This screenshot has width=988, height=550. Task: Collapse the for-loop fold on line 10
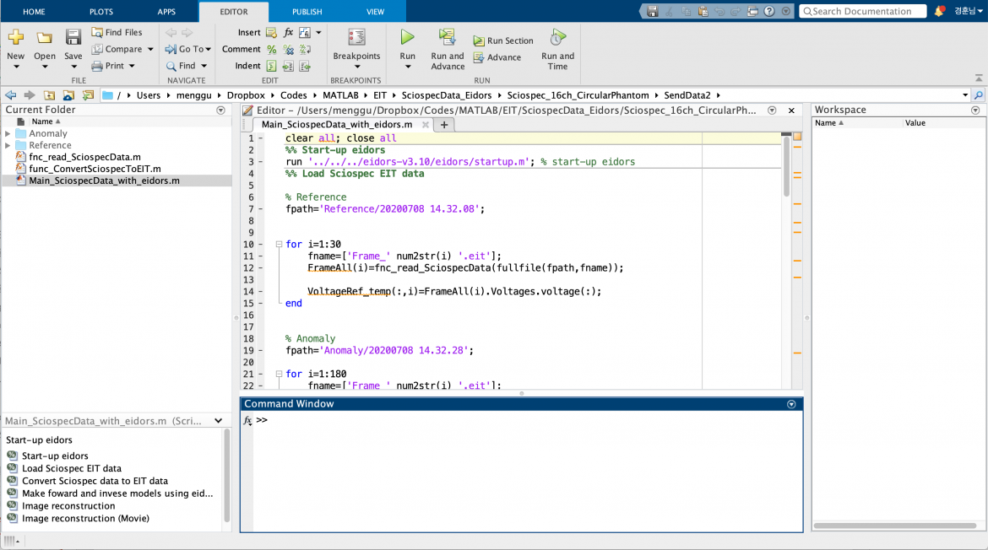[280, 245]
